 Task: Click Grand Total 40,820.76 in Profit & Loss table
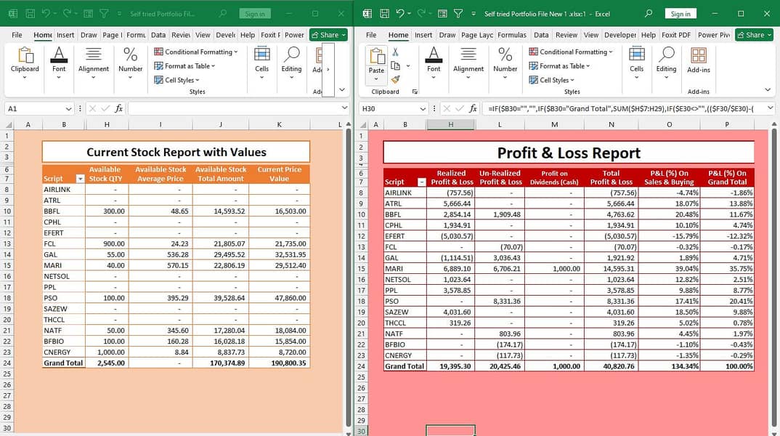(x=612, y=366)
